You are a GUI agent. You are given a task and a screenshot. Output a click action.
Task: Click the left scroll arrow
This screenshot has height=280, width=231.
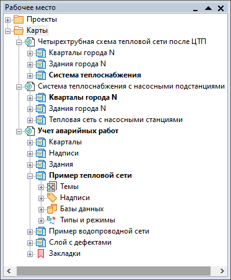[9, 271]
